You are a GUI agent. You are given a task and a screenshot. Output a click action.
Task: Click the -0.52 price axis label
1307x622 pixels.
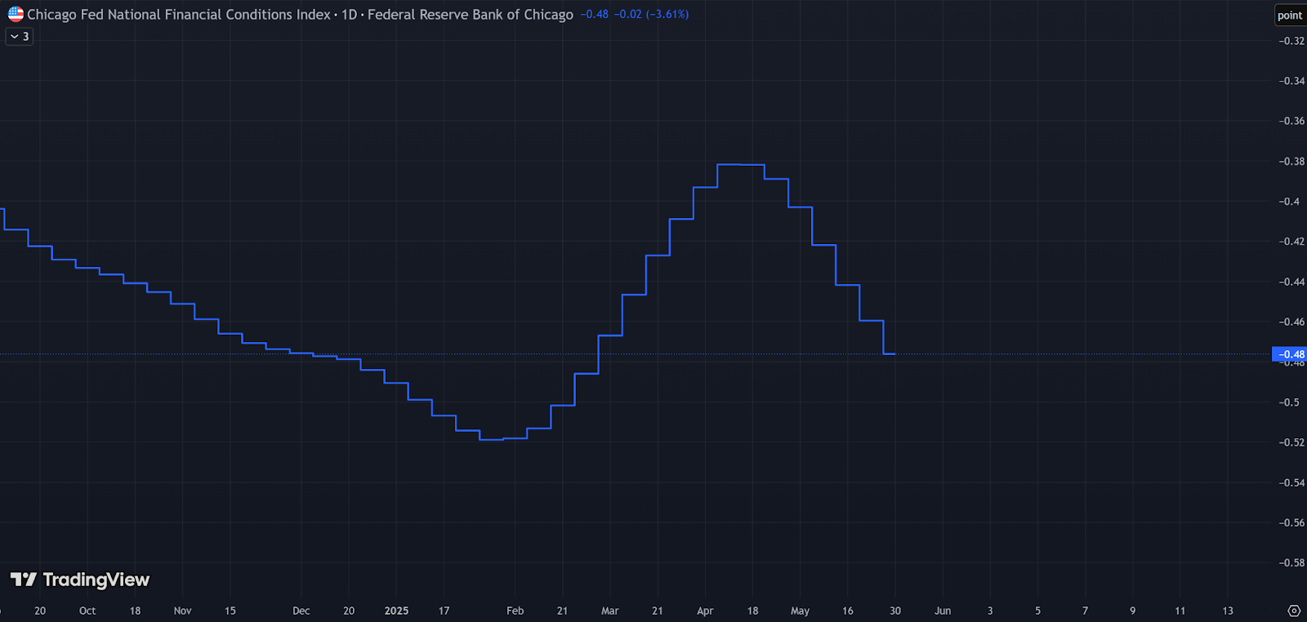[1291, 442]
